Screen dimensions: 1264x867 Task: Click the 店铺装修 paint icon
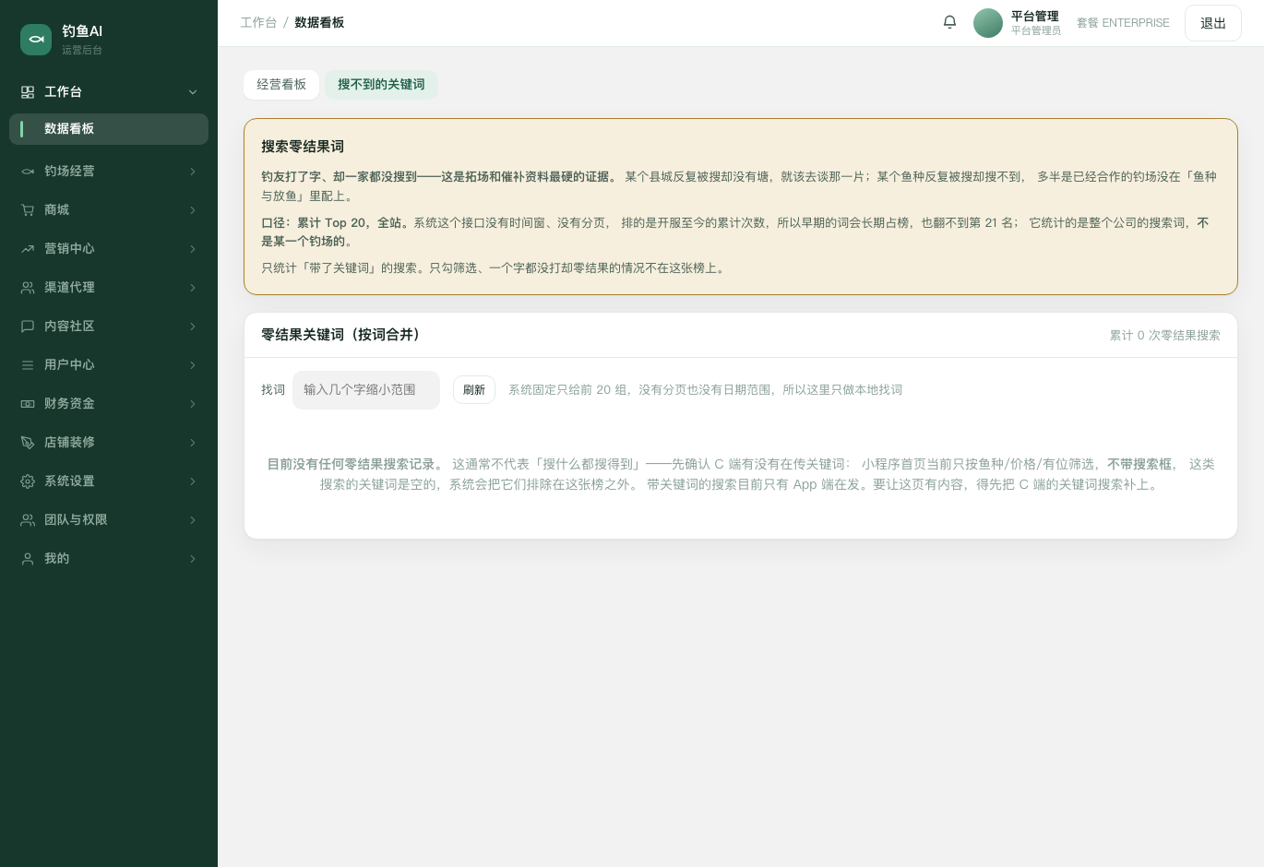tap(28, 443)
